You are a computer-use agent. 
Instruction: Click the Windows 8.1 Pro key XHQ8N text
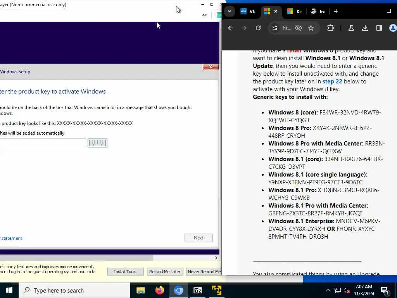click(x=324, y=194)
